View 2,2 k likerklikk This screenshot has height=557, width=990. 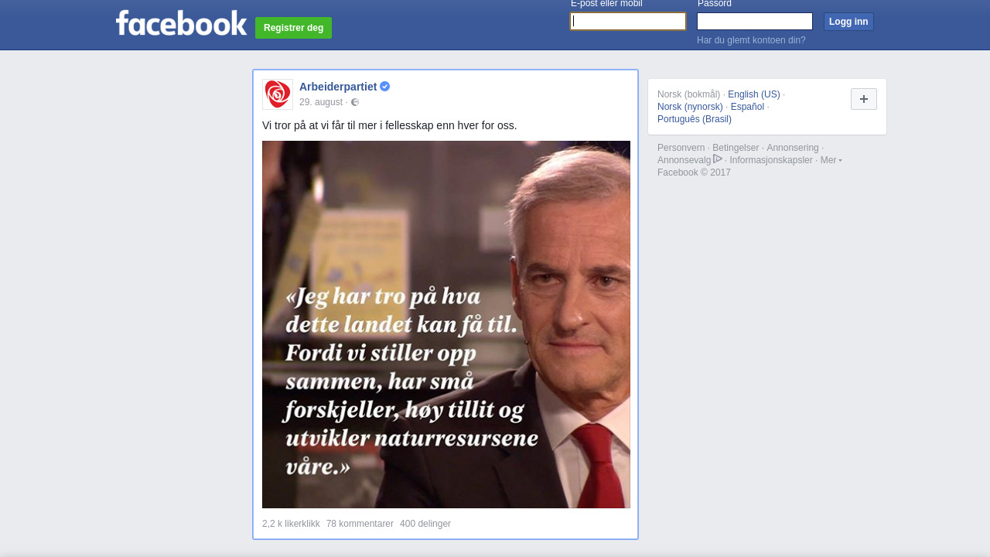tap(291, 524)
